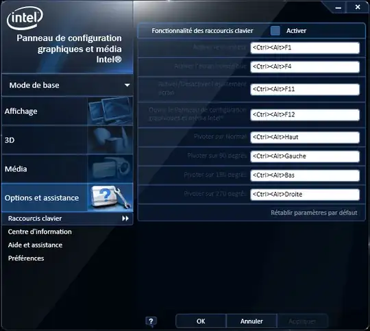Click the Appliquer button
The height and width of the screenshot is (331, 370).
(302, 321)
